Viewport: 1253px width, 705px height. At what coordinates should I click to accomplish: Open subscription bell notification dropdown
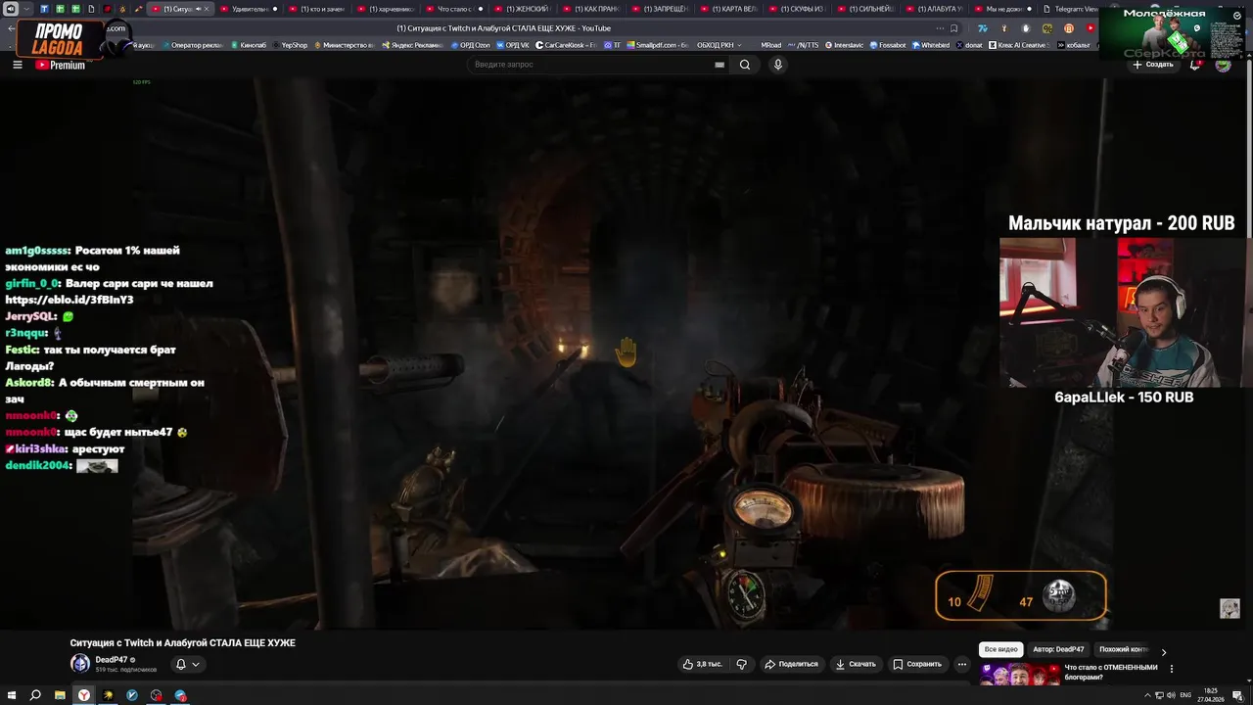[187, 664]
